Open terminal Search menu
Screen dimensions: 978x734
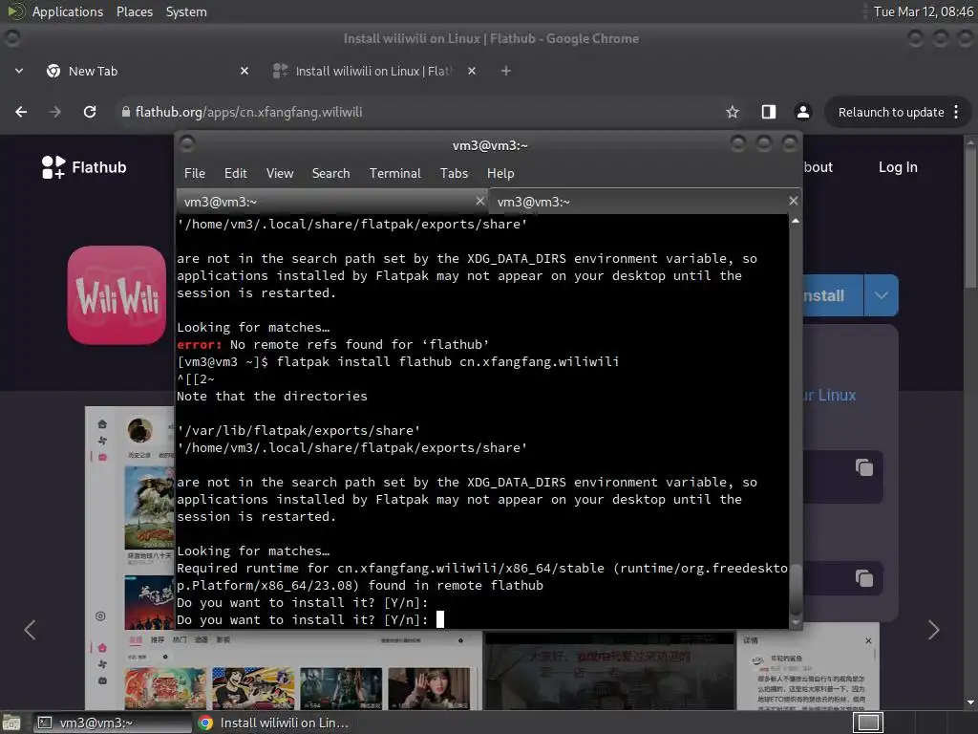[330, 174]
